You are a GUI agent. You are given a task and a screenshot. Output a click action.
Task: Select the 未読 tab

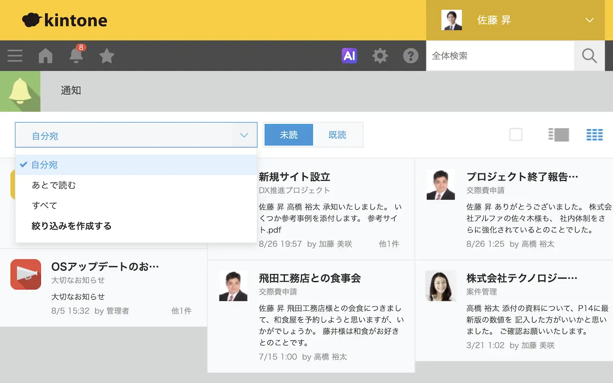[x=289, y=135]
